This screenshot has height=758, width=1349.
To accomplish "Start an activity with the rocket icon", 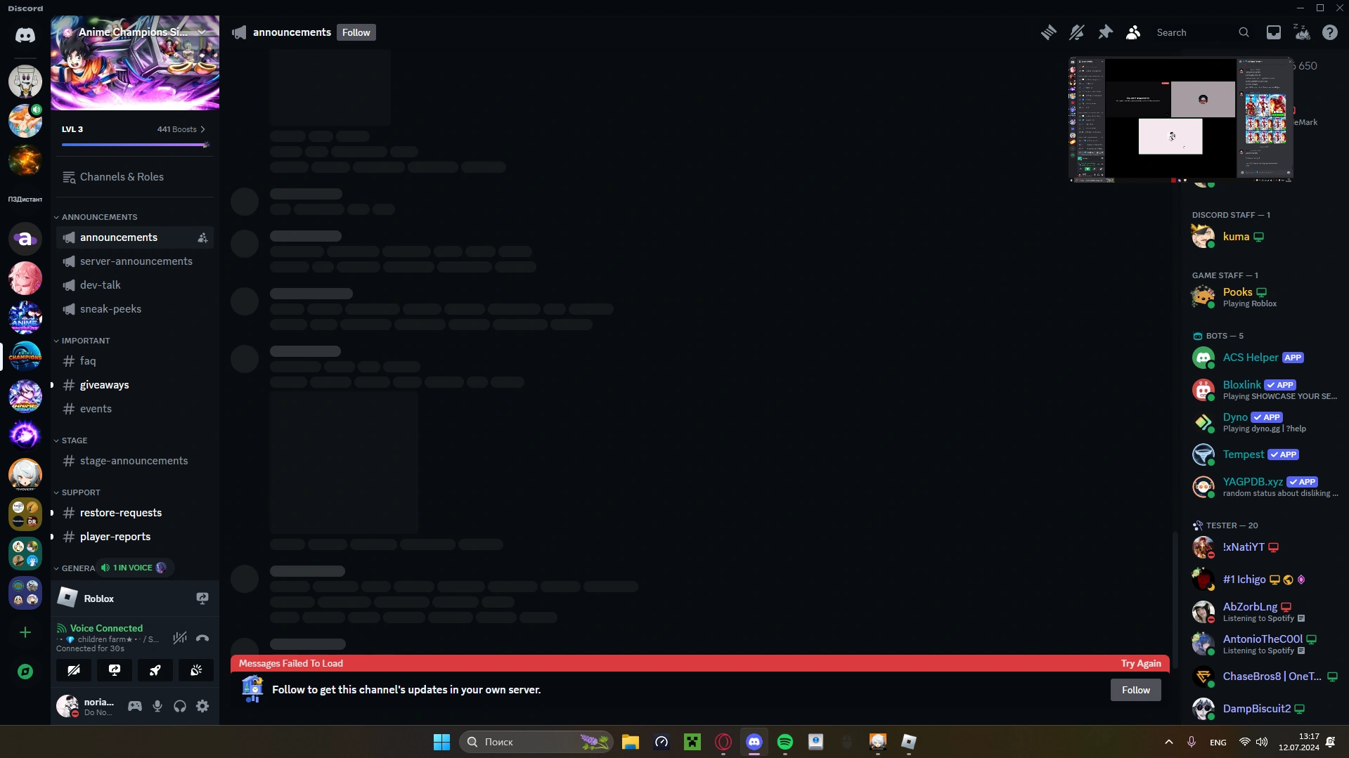I will [x=154, y=671].
